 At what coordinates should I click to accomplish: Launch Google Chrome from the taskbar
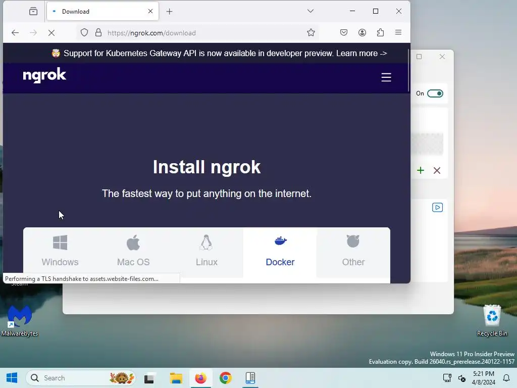(226, 378)
